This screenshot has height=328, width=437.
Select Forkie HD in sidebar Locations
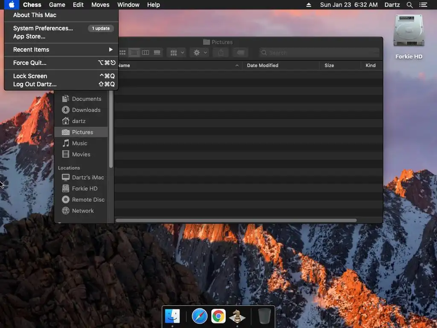point(81,188)
